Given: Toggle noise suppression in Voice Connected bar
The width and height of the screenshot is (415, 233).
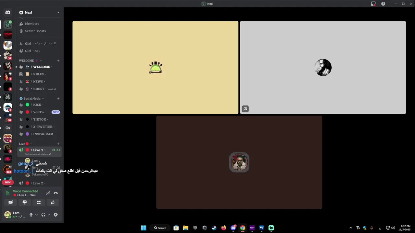Looking at the screenshot, I should pos(48,193).
